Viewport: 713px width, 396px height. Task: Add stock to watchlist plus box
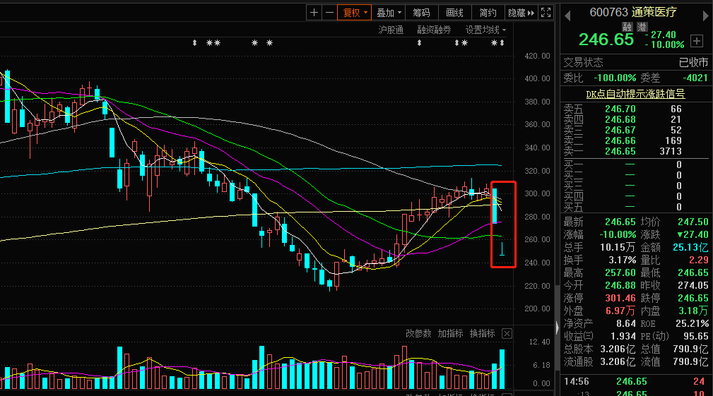coord(697,41)
